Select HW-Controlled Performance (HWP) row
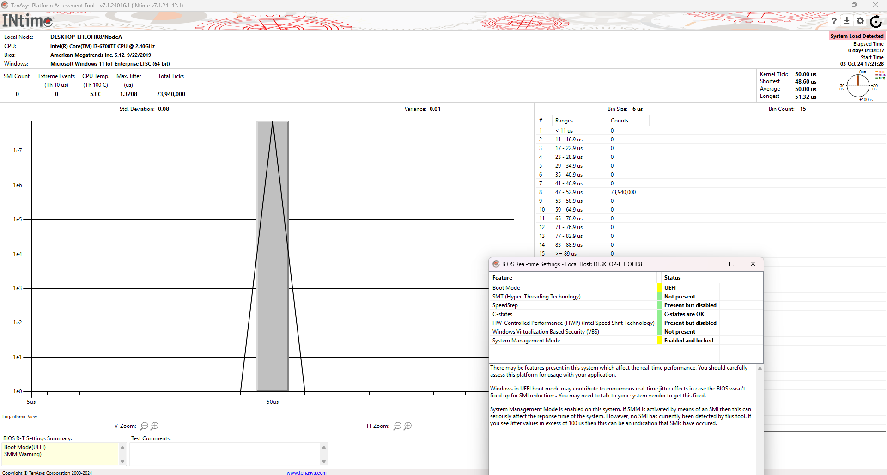Image resolution: width=887 pixels, height=475 pixels. tap(626, 323)
